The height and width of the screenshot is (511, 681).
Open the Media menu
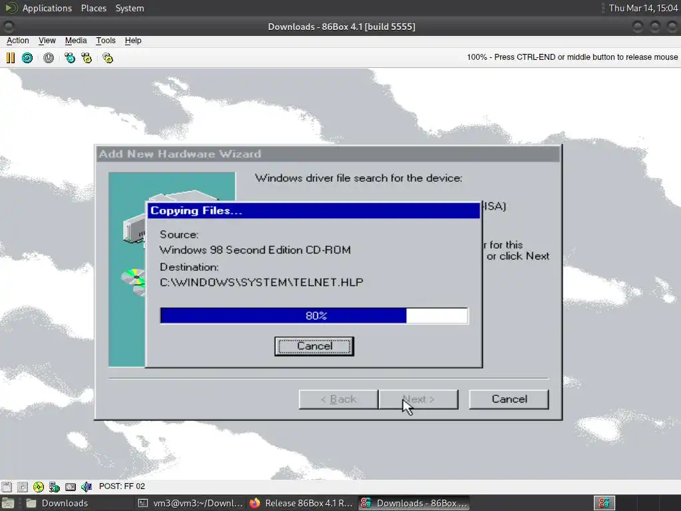[x=76, y=41]
